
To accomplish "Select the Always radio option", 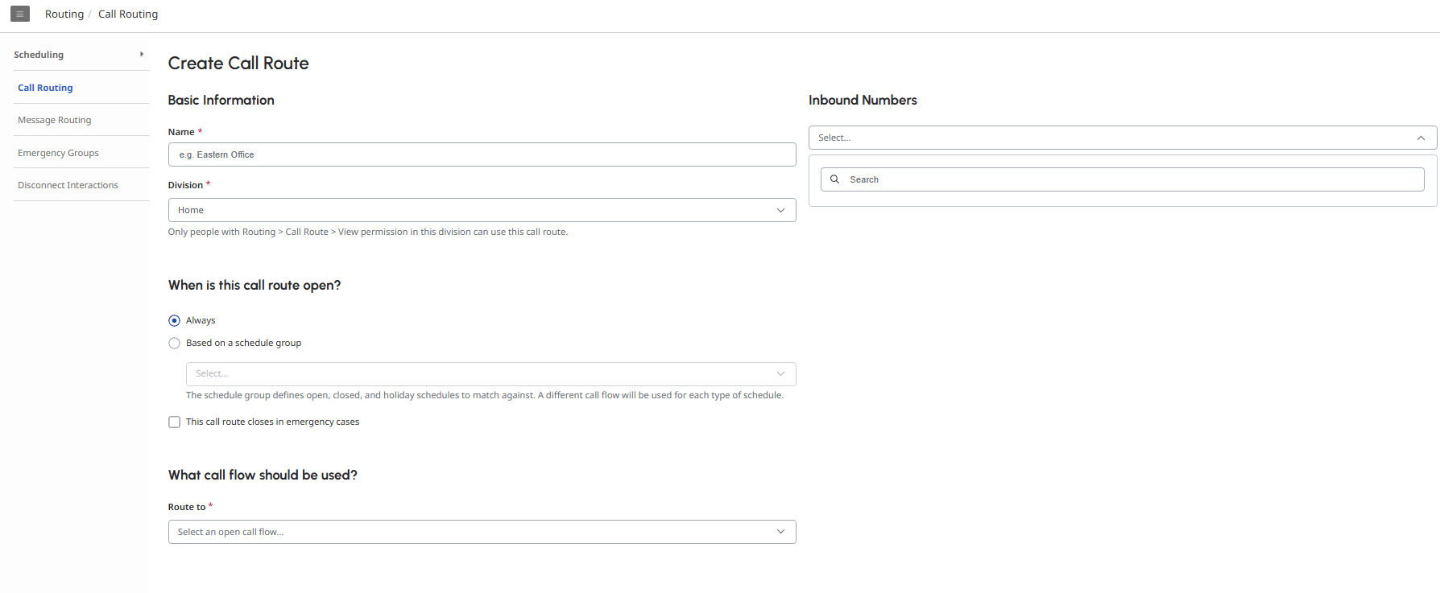I will pos(174,320).
